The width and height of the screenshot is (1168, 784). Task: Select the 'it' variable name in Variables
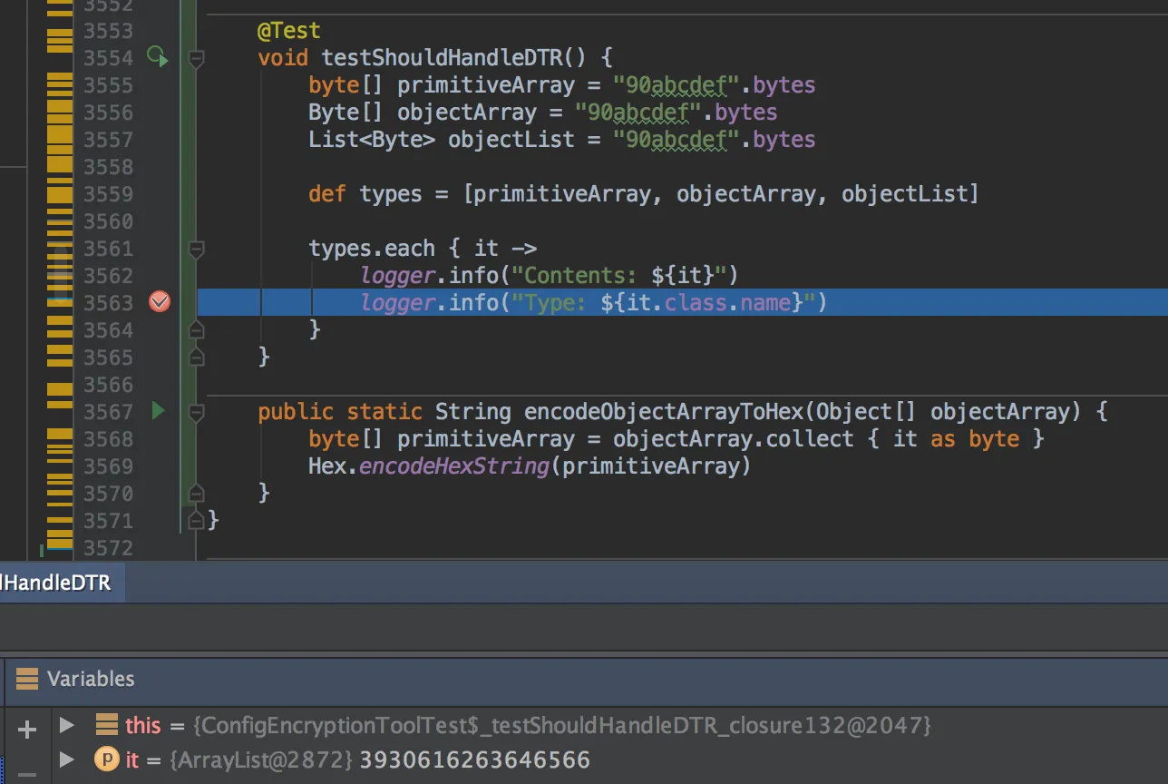pos(132,759)
